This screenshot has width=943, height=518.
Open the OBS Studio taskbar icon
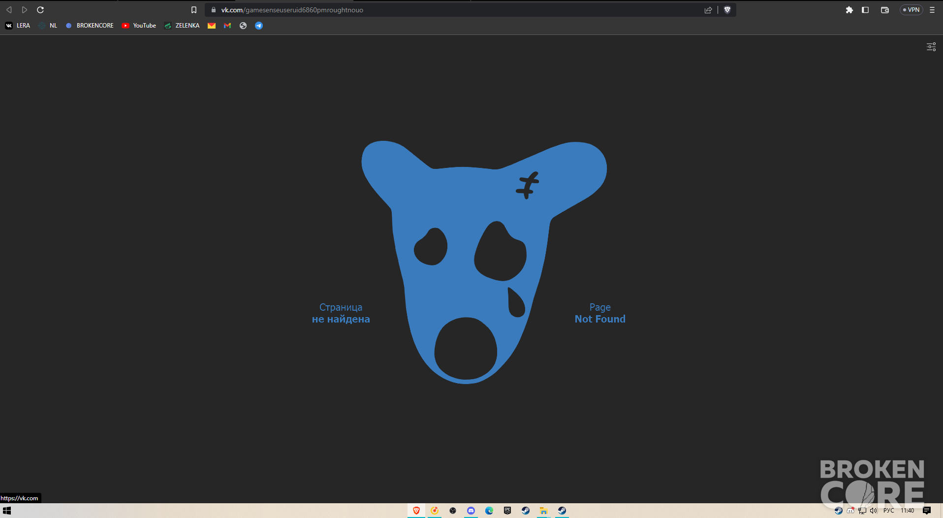pos(453,511)
